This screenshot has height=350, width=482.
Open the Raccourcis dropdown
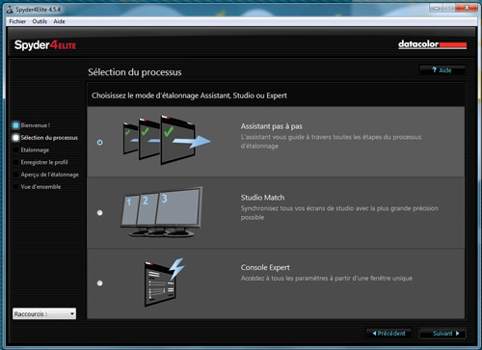(x=44, y=313)
